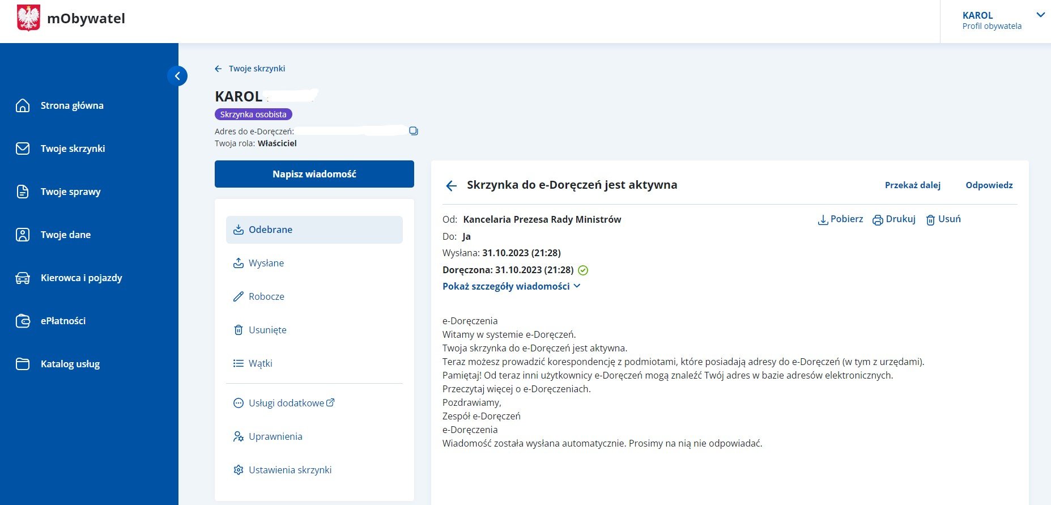Click the Kierowca i pojazdy car icon
Screen dimensions: 1051x505
23,278
